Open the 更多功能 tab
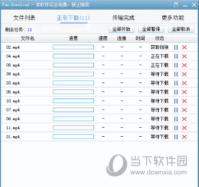This screenshot has width=199, height=187. (x=173, y=18)
